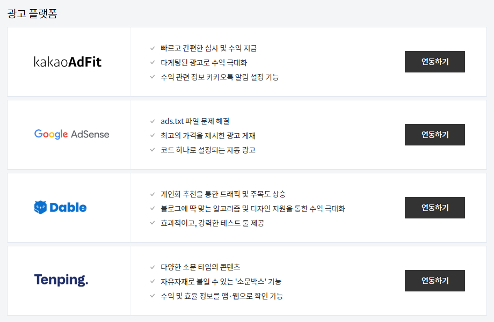Image resolution: width=494 pixels, height=322 pixels.
Task: Click the Dable logo
Action: click(60, 208)
